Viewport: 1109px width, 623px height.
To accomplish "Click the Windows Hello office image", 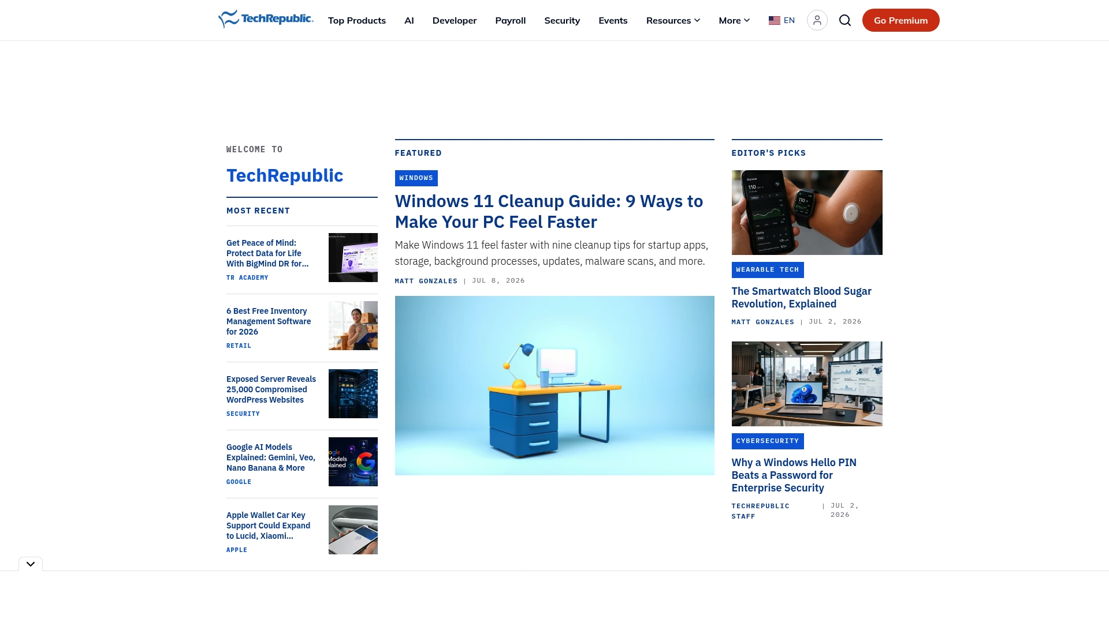I will (x=807, y=384).
